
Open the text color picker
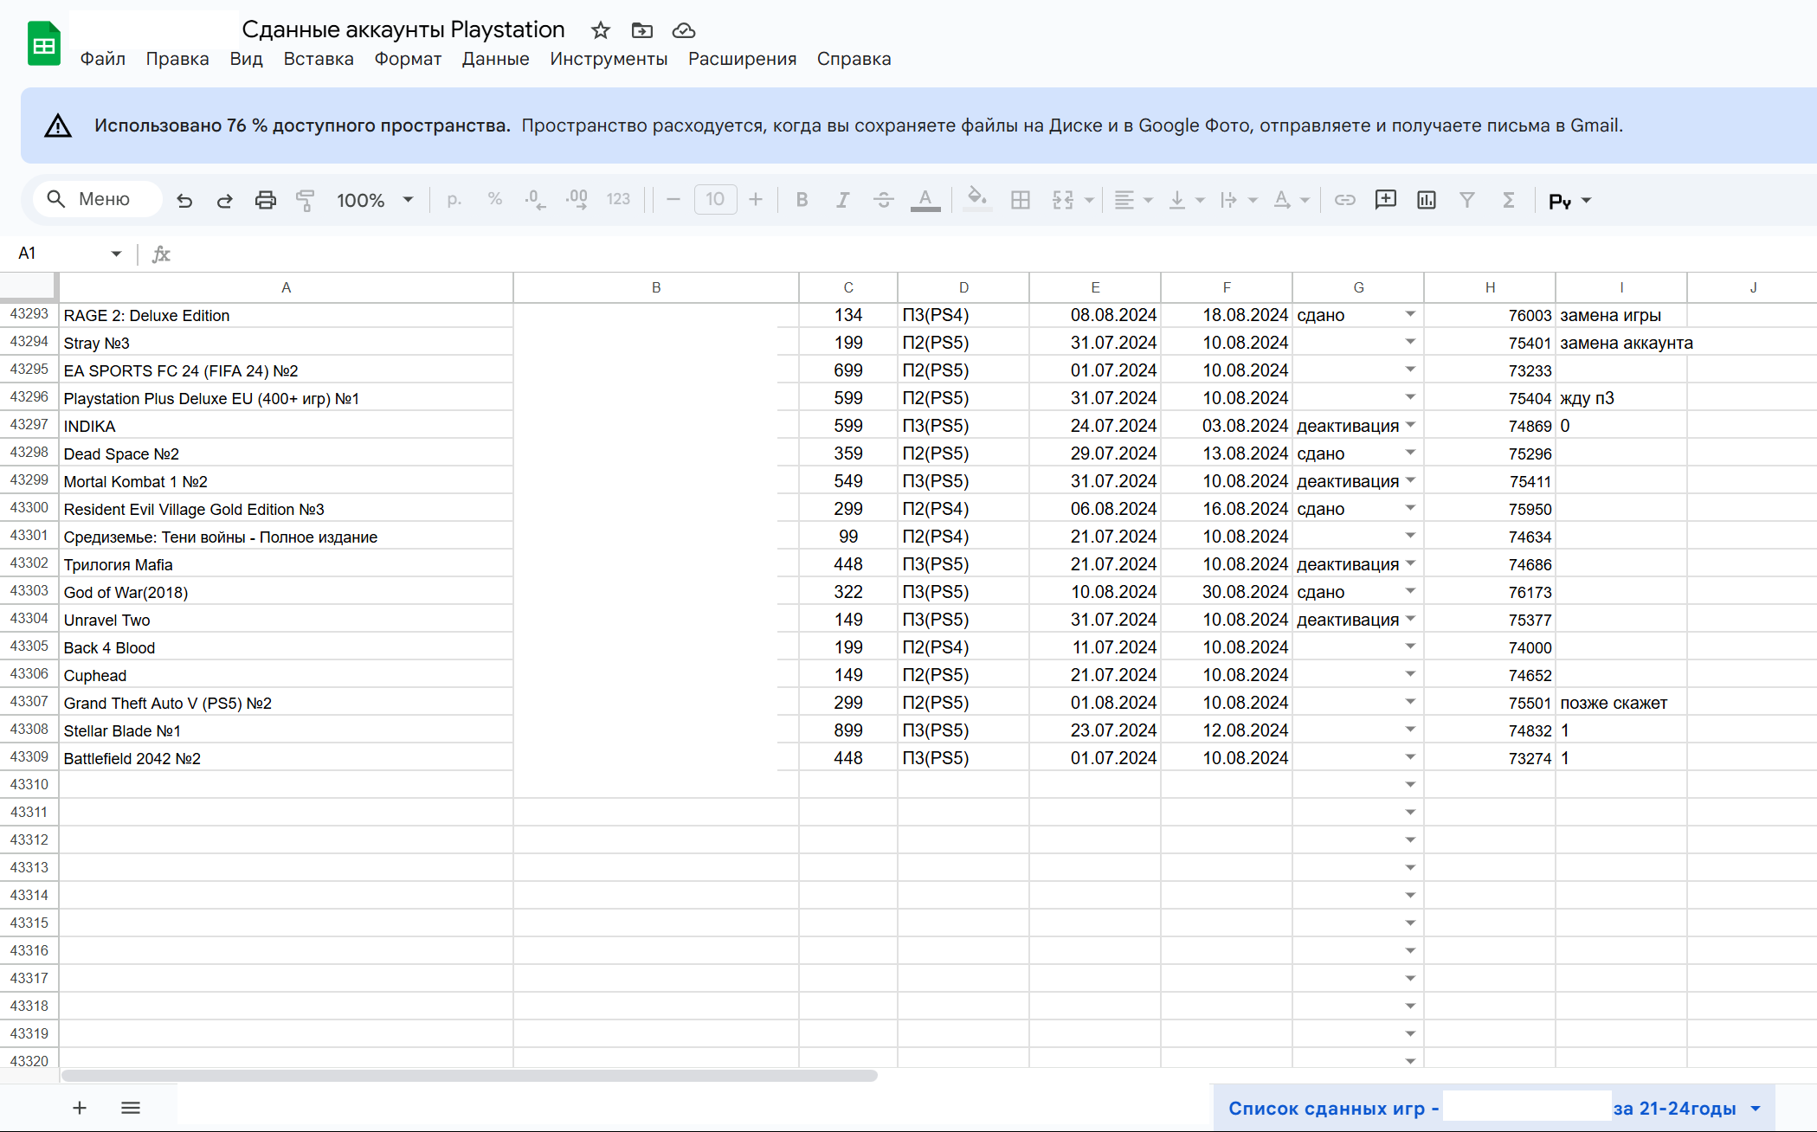tap(925, 200)
